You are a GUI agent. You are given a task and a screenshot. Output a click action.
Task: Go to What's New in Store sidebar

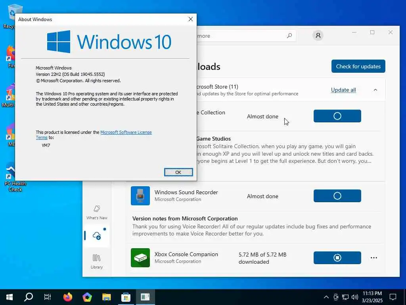point(97,212)
